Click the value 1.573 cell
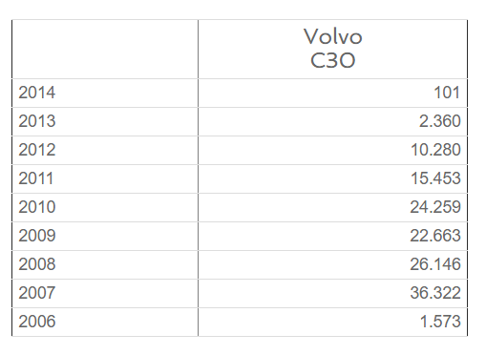The height and width of the screenshot is (355, 486). pyautogui.click(x=332, y=322)
